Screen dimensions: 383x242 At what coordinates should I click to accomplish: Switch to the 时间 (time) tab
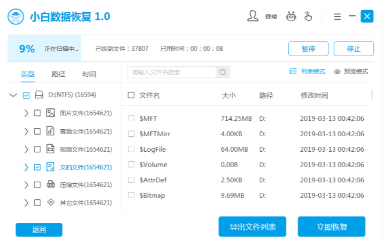[89, 74]
